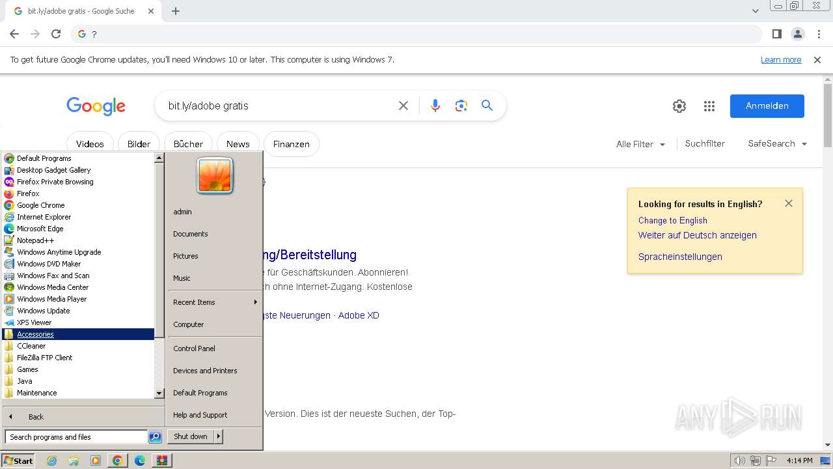Start voice search with microphone icon
The width and height of the screenshot is (833, 469).
435,106
